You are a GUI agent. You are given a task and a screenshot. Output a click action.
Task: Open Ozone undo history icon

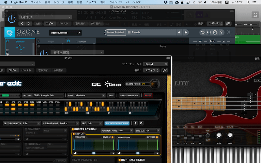(x=209, y=32)
